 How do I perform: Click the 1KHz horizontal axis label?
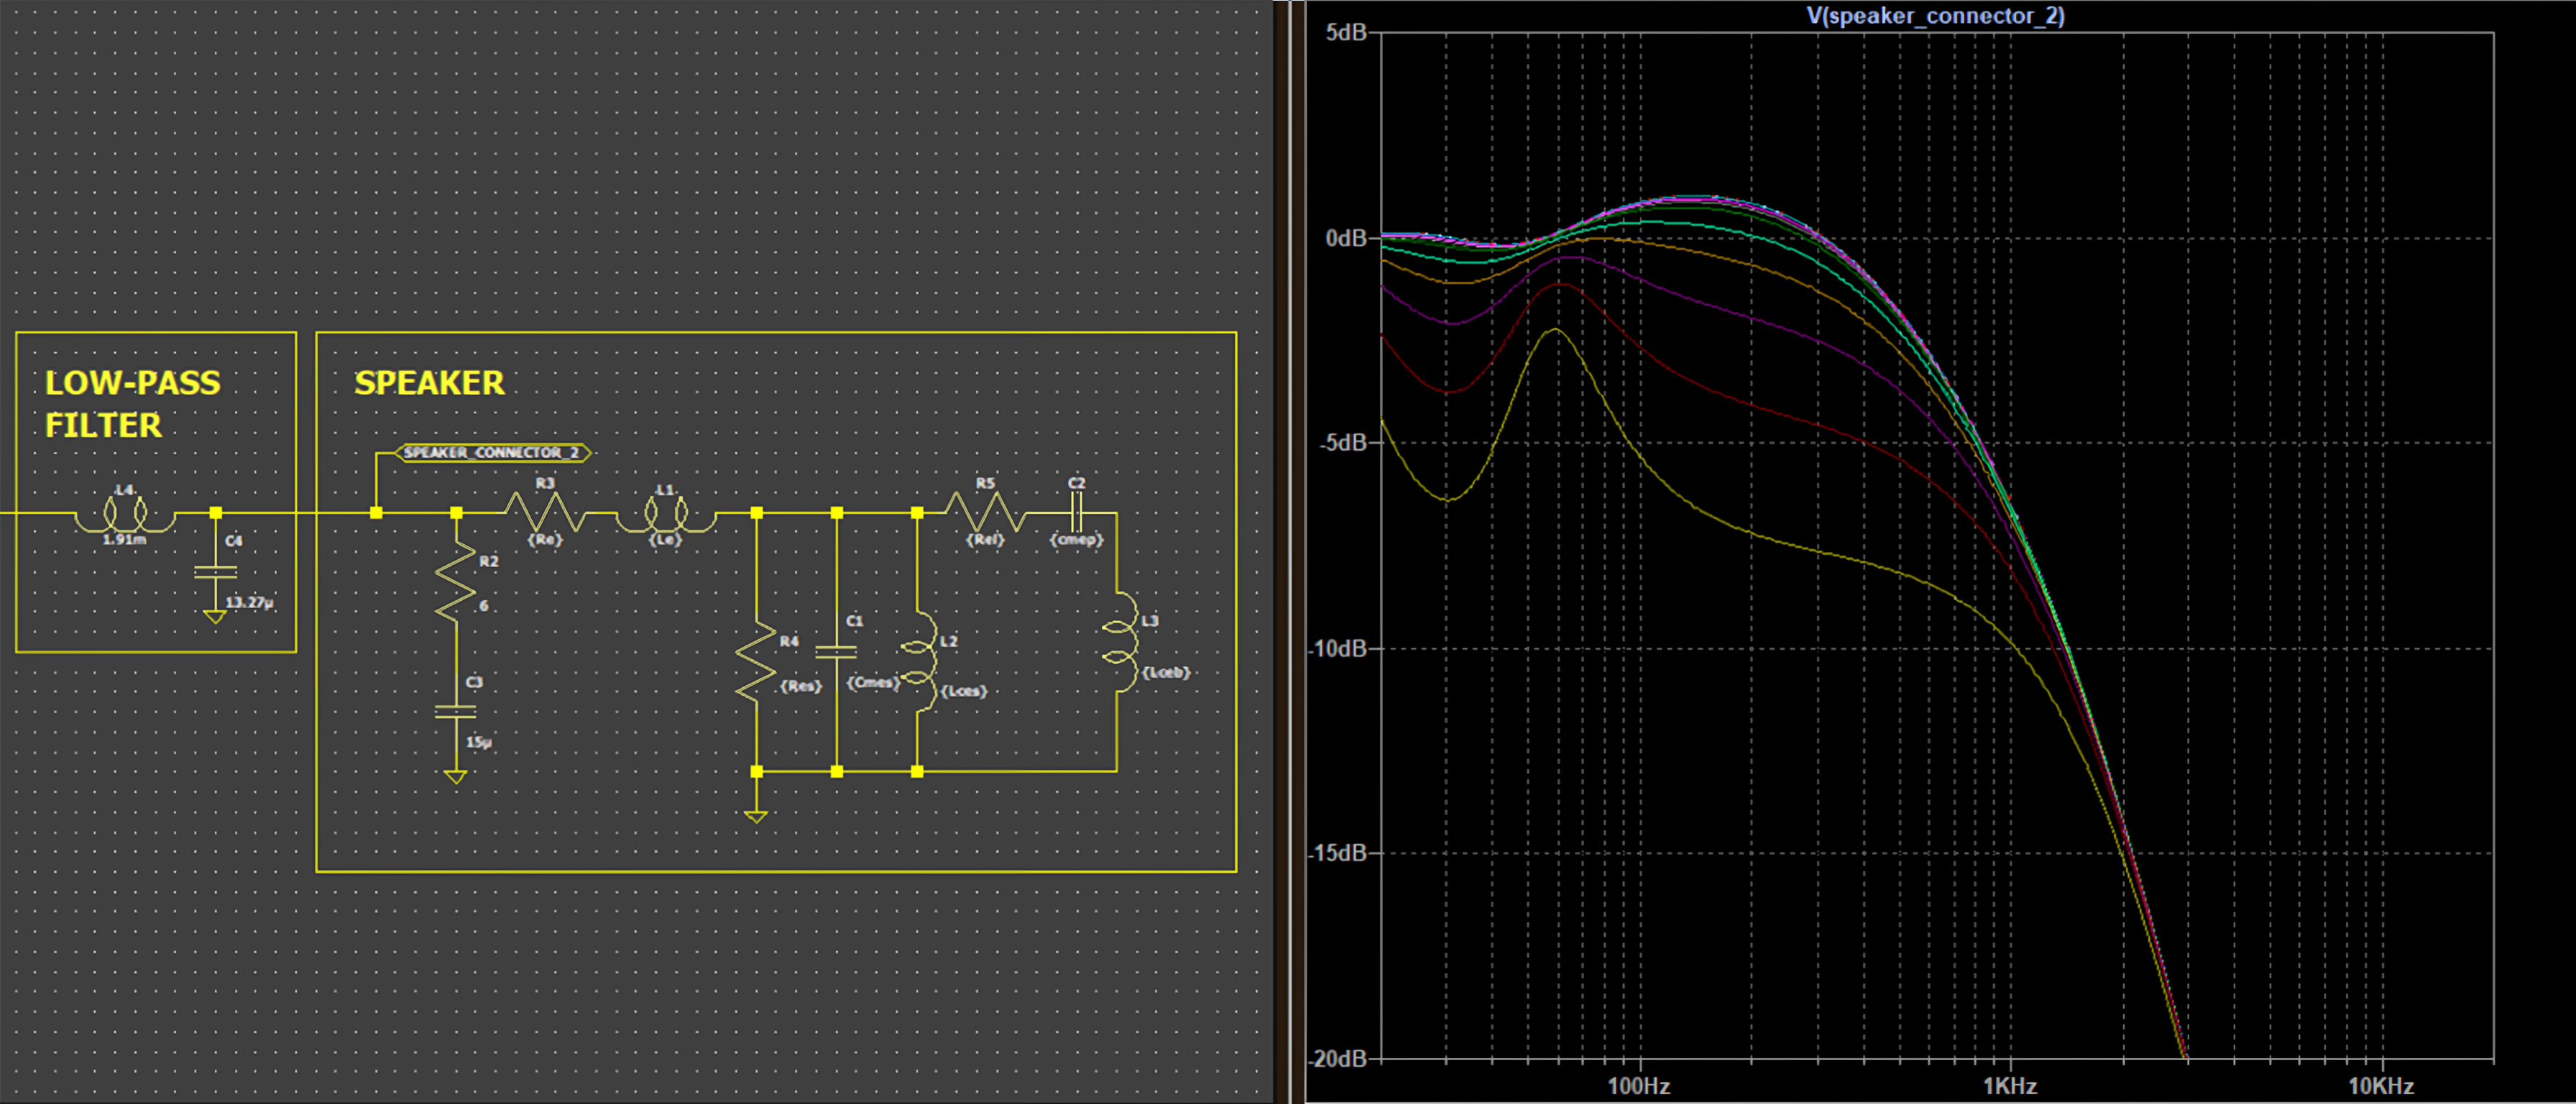(2010, 1086)
